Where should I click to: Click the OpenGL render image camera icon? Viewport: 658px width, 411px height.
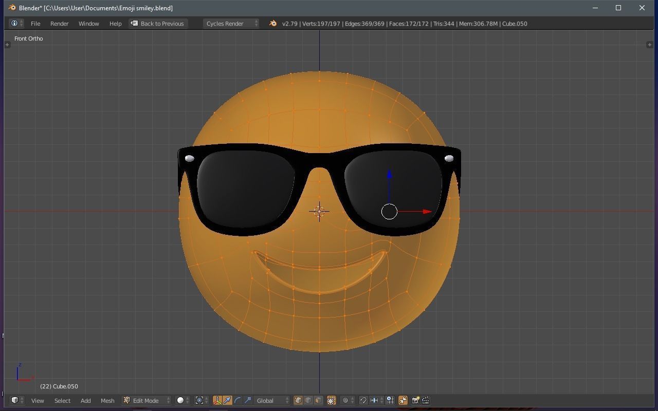click(415, 401)
